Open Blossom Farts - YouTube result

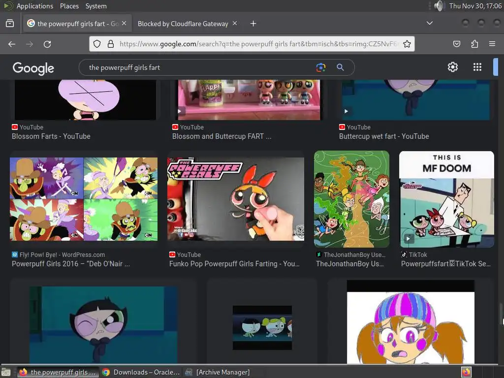[x=51, y=136]
